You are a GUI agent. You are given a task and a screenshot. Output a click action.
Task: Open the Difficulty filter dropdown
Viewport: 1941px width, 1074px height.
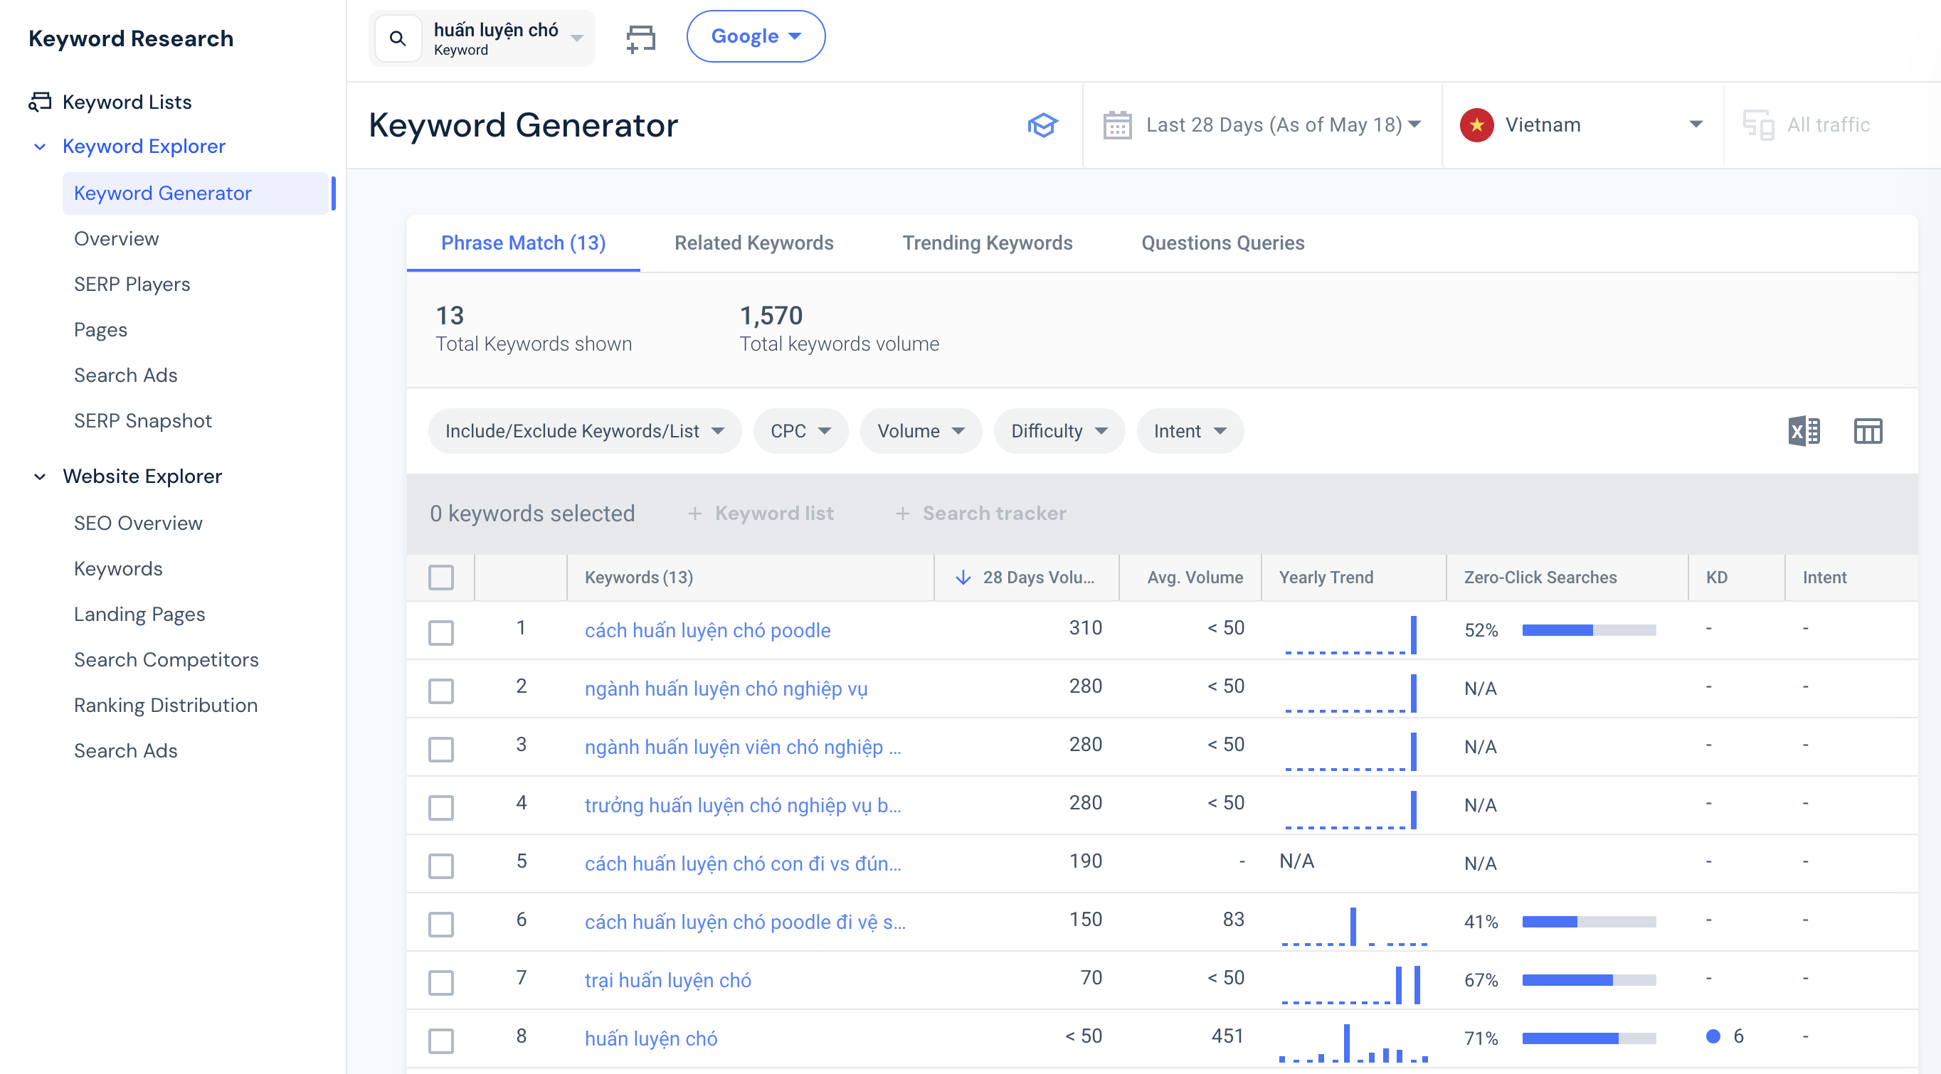1059,431
